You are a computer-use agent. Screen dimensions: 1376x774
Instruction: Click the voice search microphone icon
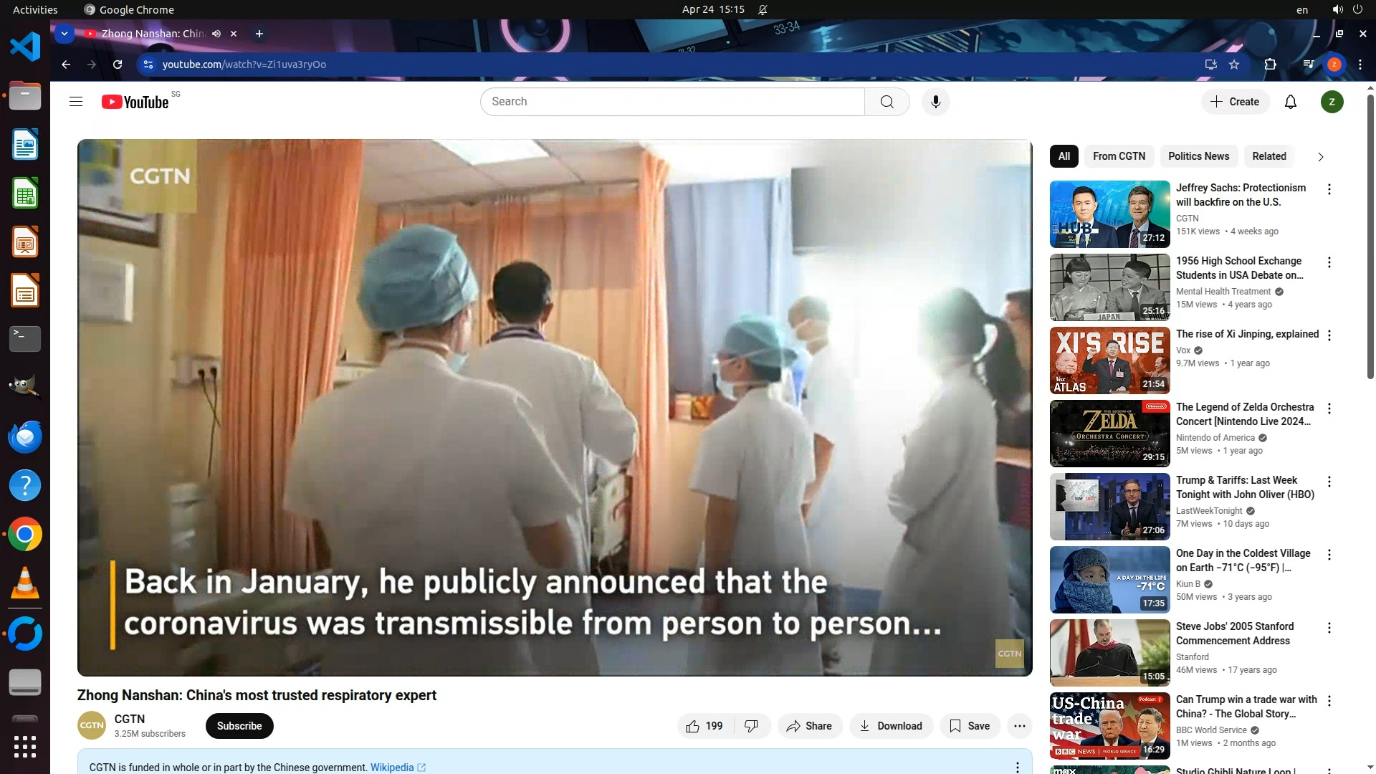pyautogui.click(x=935, y=102)
